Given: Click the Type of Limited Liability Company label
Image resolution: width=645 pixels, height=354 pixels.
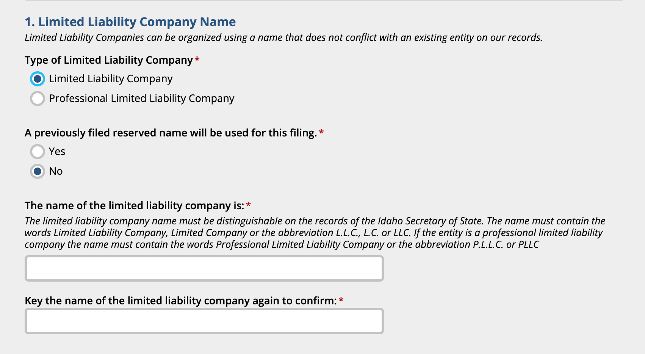Looking at the screenshot, I should [108, 60].
